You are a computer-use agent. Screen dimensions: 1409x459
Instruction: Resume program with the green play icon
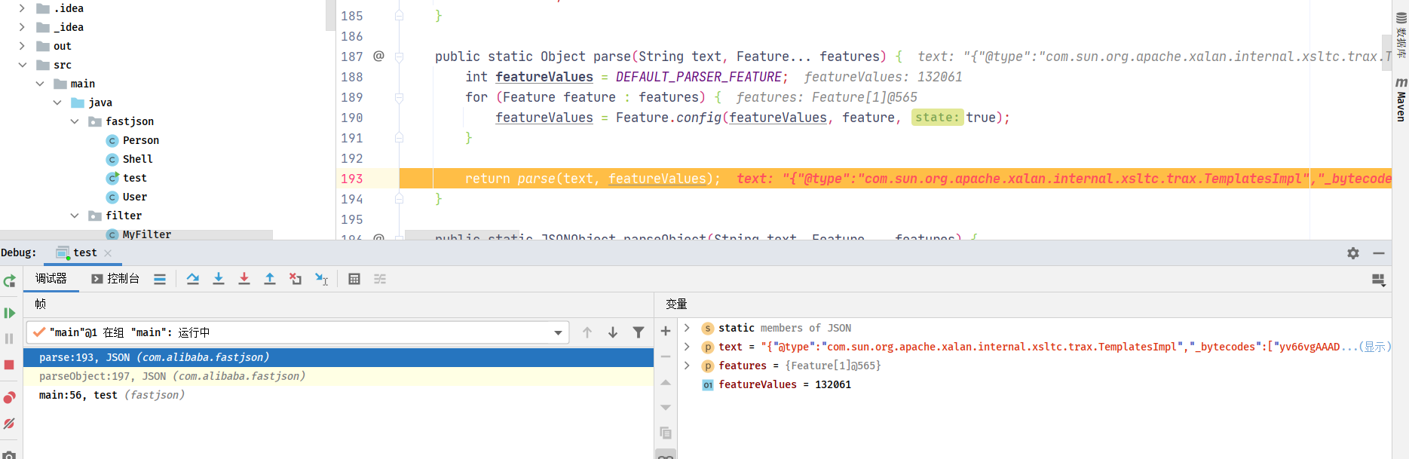point(9,313)
